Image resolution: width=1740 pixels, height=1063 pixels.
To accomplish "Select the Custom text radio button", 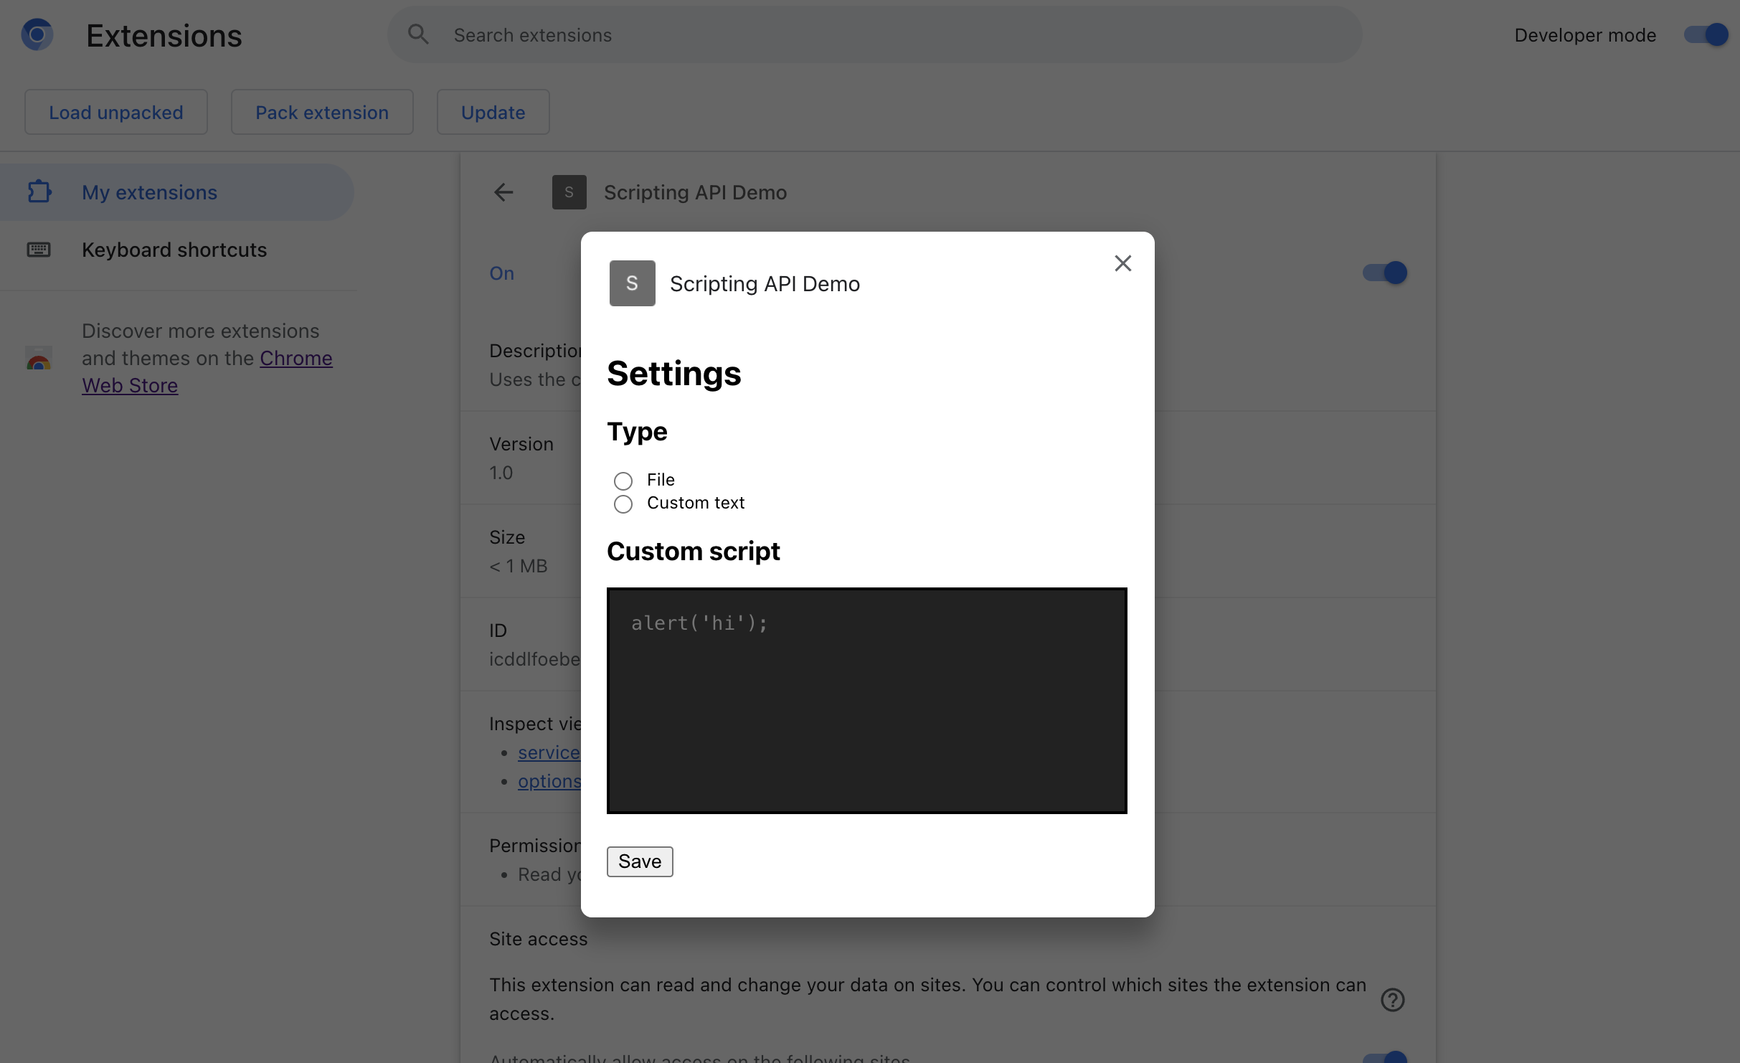I will (x=624, y=502).
